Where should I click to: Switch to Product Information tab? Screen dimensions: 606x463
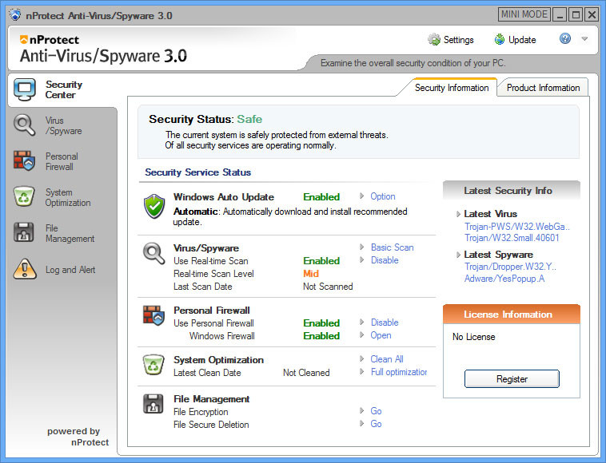pos(543,88)
